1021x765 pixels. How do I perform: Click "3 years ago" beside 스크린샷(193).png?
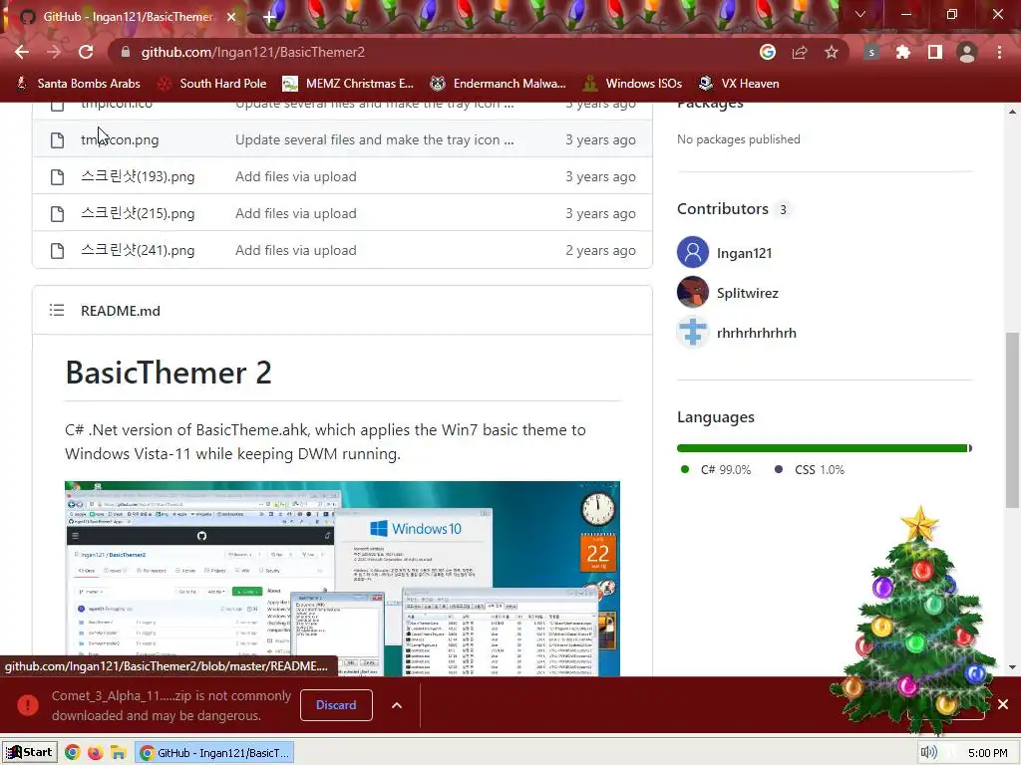click(600, 177)
